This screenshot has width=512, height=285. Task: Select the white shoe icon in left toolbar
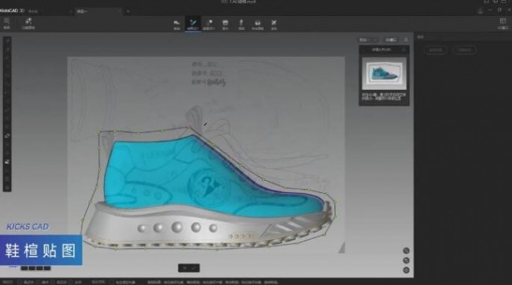pos(7,161)
